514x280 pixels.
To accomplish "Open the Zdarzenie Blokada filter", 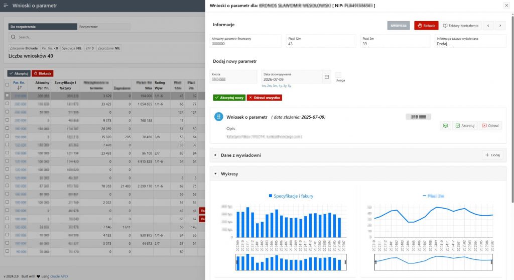I will click(24, 48).
